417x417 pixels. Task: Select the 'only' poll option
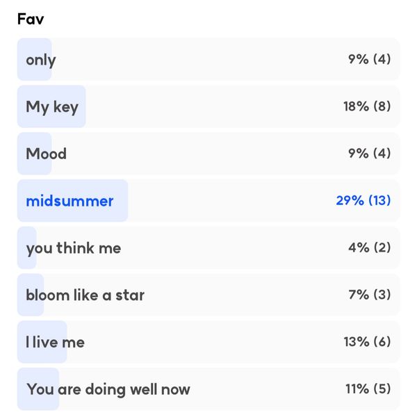pos(208,59)
